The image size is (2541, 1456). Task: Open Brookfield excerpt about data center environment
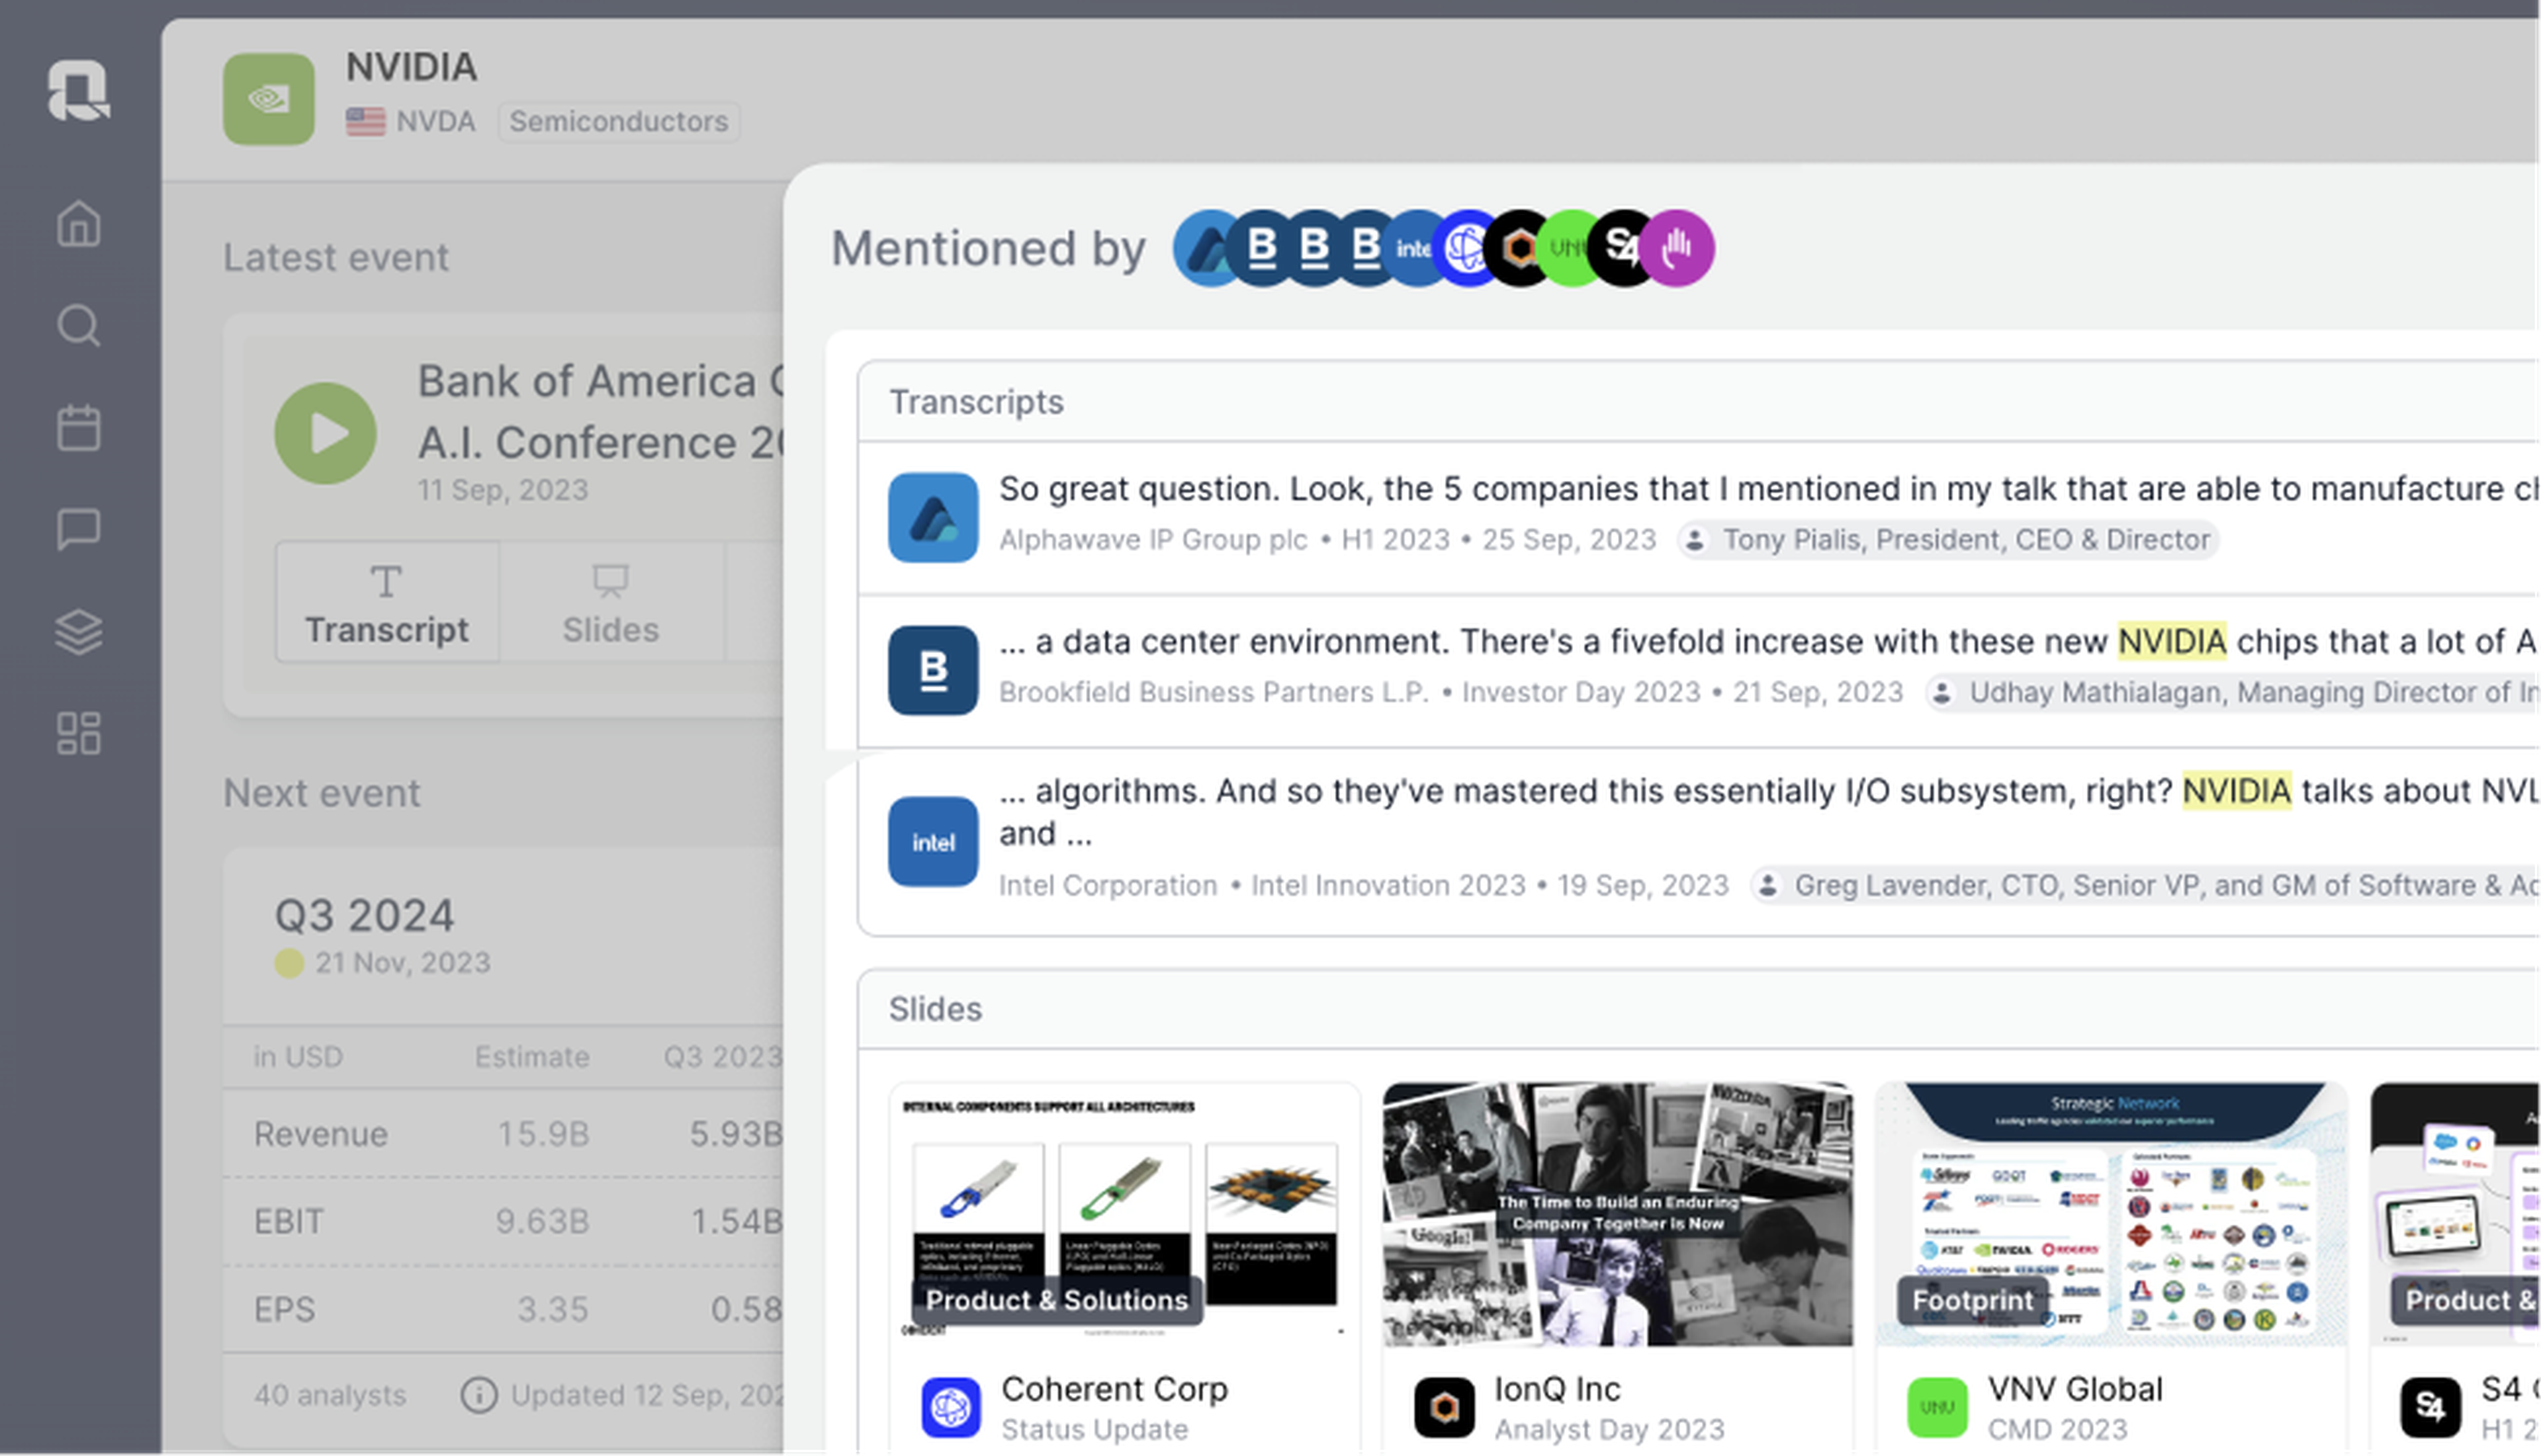(x=1768, y=641)
